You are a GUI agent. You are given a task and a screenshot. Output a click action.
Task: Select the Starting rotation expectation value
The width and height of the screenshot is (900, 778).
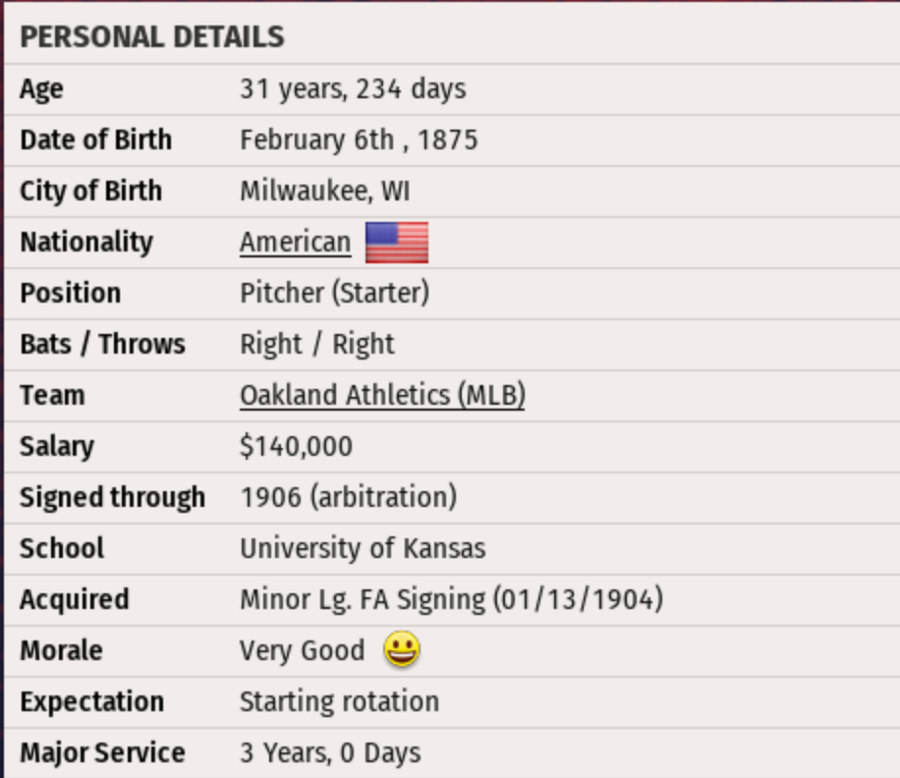[x=339, y=701]
